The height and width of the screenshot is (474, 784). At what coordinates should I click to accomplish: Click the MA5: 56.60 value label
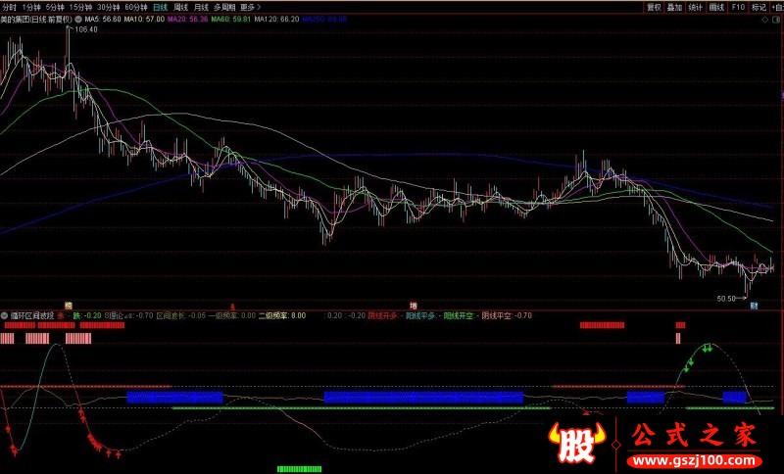(x=103, y=19)
